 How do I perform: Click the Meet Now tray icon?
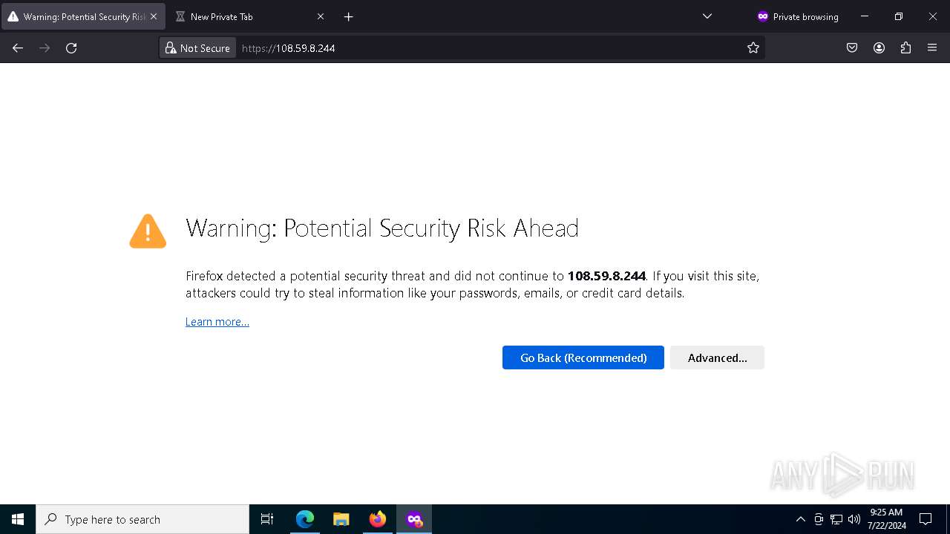[819, 519]
